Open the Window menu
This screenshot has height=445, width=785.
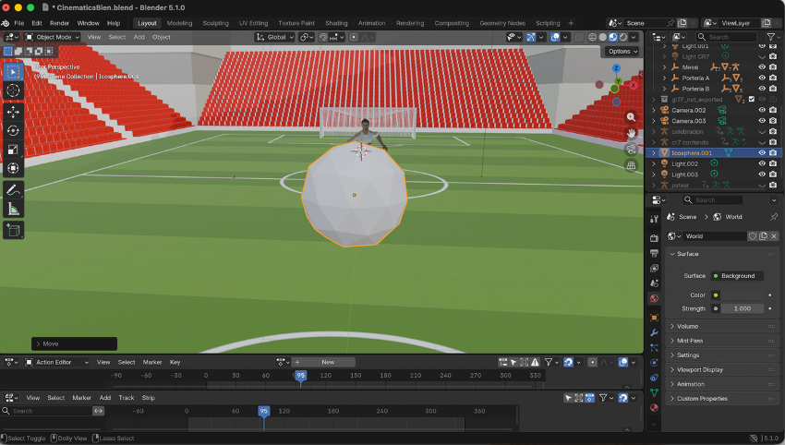click(x=88, y=23)
